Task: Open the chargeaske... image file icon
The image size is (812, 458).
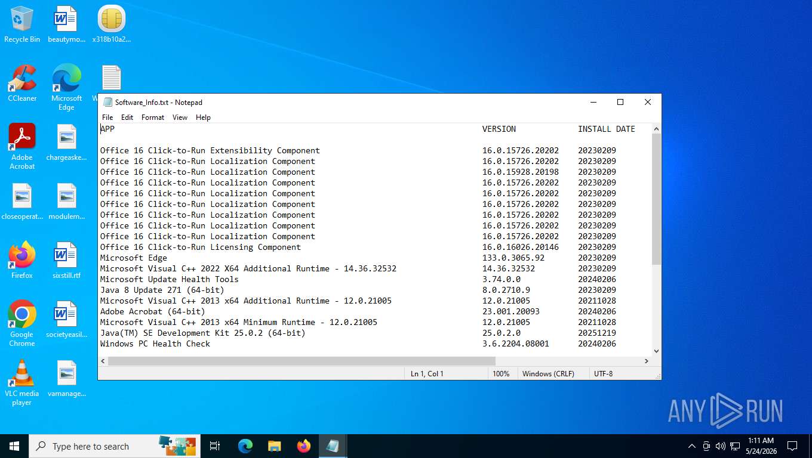Action: tap(66, 143)
